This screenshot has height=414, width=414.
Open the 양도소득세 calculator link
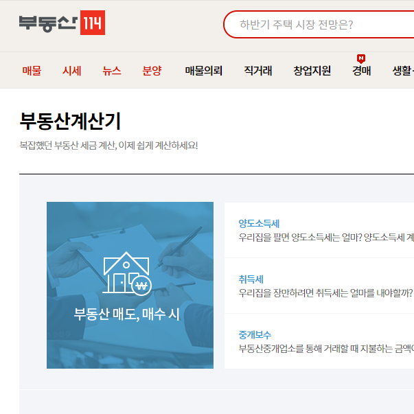point(259,224)
